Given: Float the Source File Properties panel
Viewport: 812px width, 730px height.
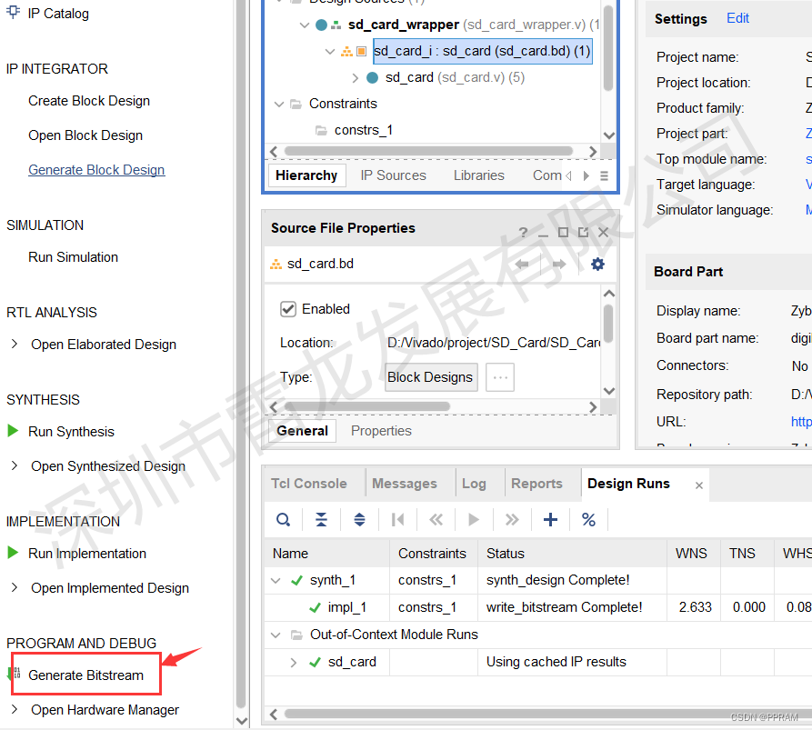Looking at the screenshot, I should 583,233.
